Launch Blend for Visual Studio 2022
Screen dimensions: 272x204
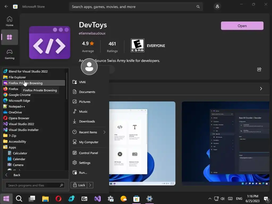(x=34, y=71)
